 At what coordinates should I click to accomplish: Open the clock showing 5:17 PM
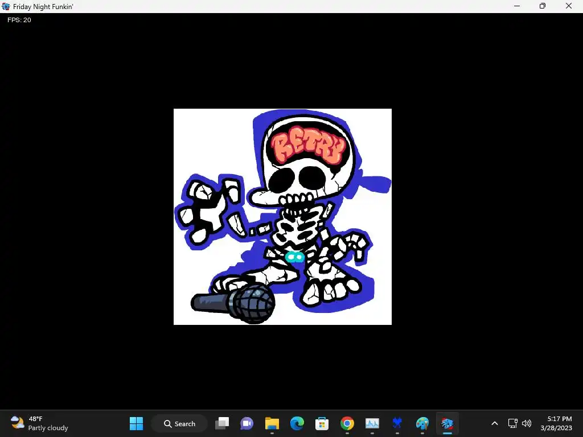tap(556, 423)
